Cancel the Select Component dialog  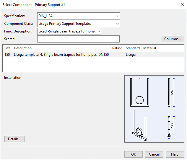(154, 154)
